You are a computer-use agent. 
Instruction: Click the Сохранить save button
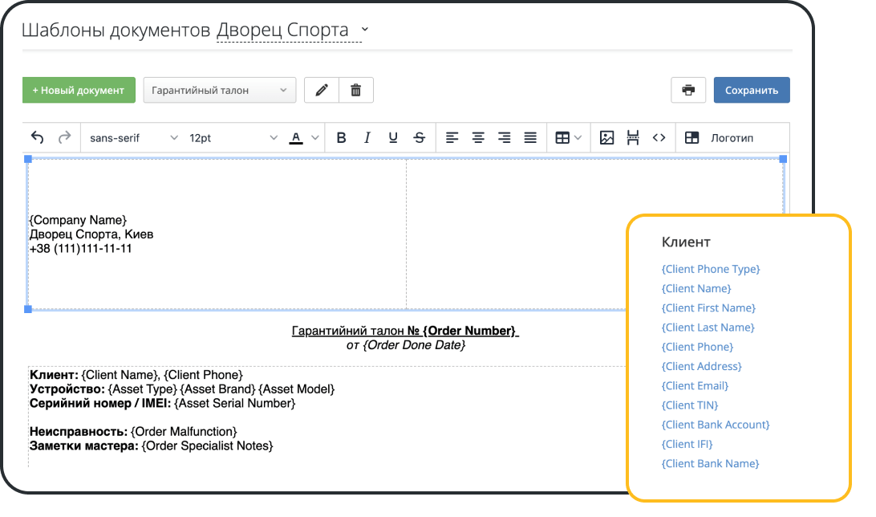[x=751, y=90]
